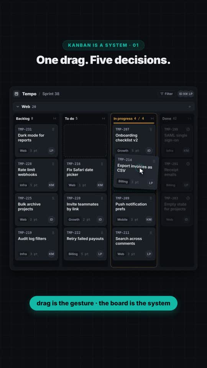207x368 pixels.
Task: Open the Sprint 38 breadcrumb
Action: point(51,94)
